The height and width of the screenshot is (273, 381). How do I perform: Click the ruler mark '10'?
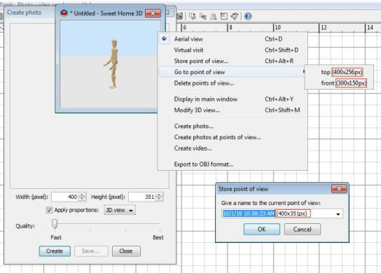(x=278, y=27)
